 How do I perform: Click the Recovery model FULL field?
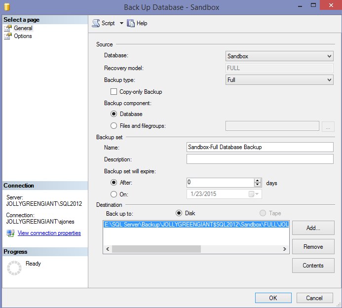[279, 68]
